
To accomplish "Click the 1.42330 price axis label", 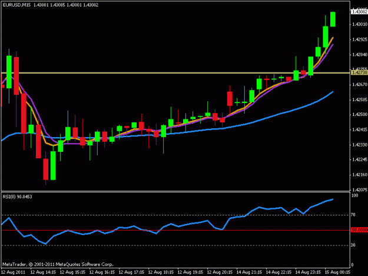I will pos(360,145).
